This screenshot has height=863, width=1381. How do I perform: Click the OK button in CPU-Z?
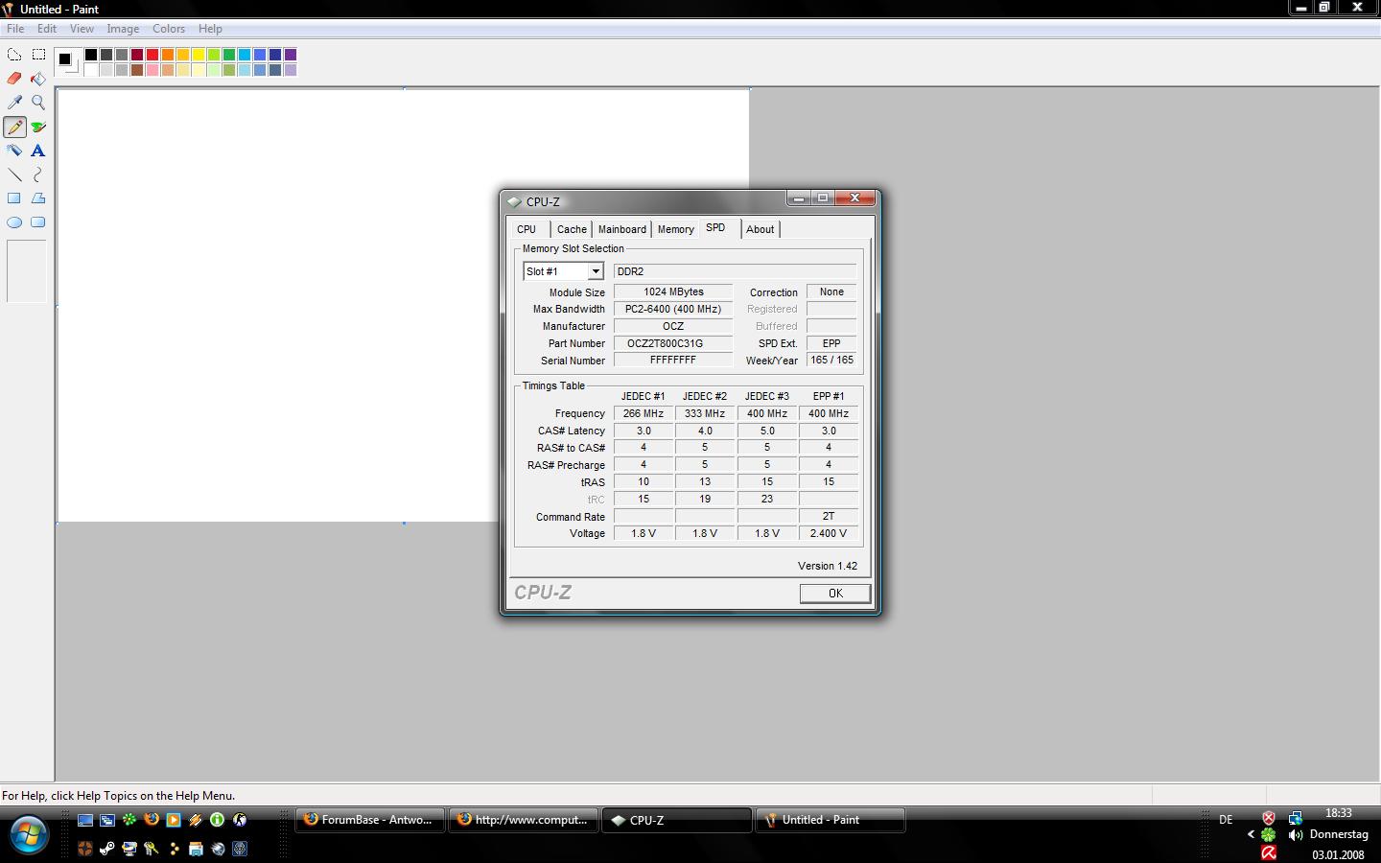tap(835, 594)
